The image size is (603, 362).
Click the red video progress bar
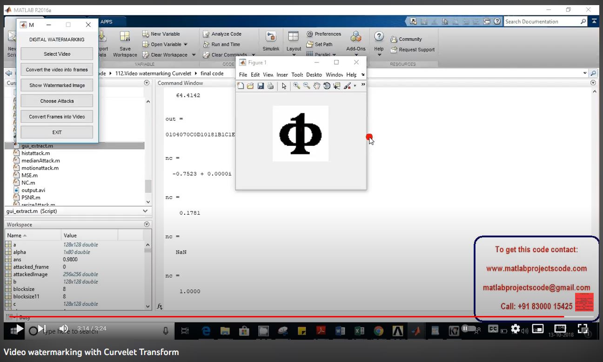279,317
